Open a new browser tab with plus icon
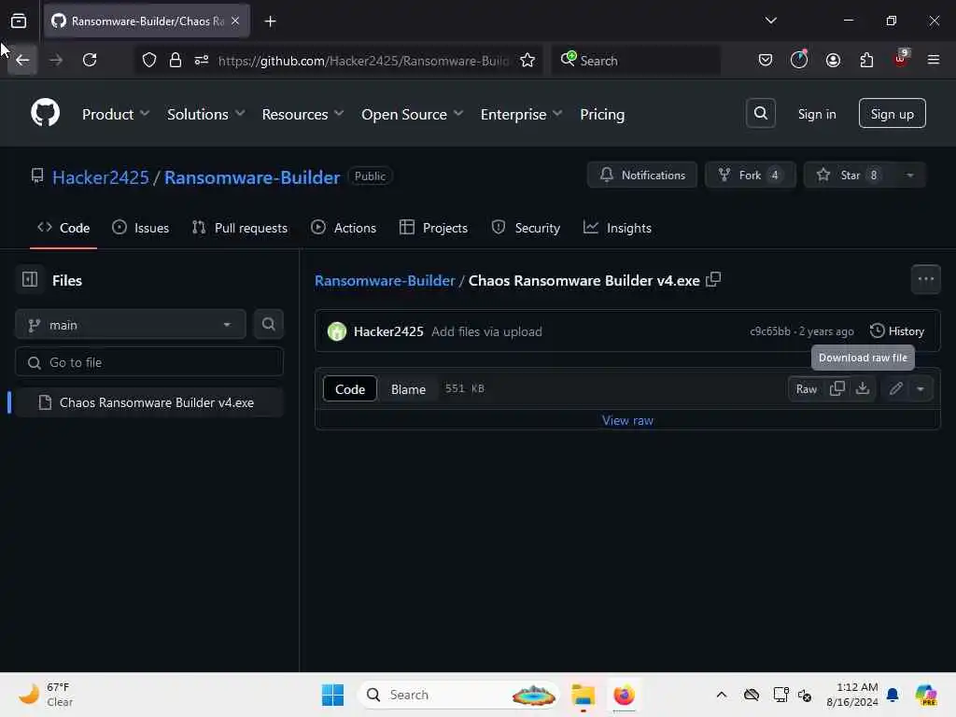The width and height of the screenshot is (956, 717). [x=270, y=21]
